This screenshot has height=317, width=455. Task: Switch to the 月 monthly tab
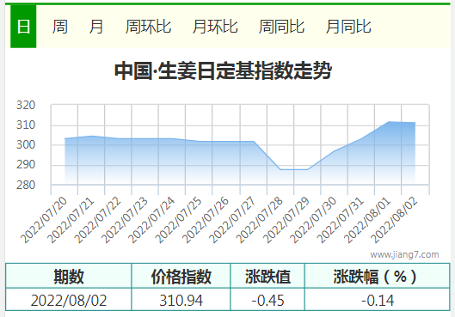coord(96,27)
